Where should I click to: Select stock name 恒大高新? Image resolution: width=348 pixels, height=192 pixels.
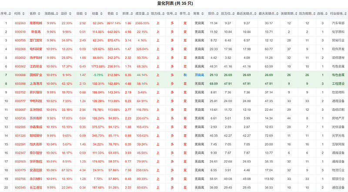pyautogui.click(x=36, y=144)
